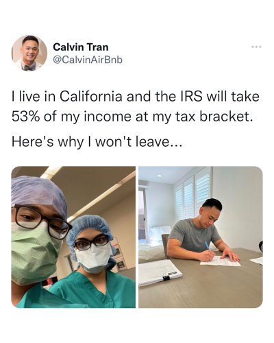Click the green face mask in left photo
This screenshot has width=274, height=343.
(34, 252)
